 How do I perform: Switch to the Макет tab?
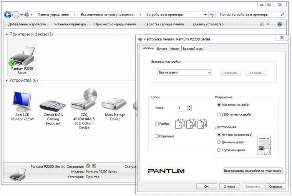point(175,49)
